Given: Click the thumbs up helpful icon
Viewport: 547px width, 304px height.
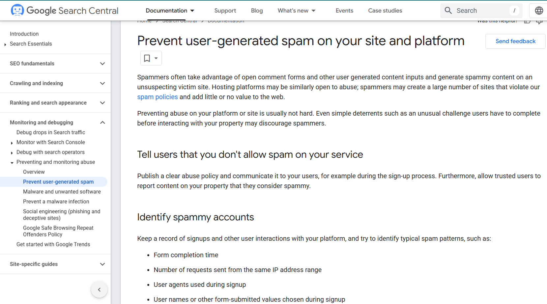Looking at the screenshot, I should click(x=527, y=21).
